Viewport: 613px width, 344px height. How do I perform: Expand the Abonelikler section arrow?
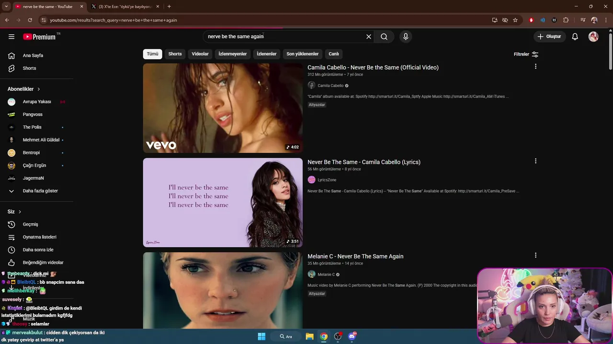click(x=39, y=89)
